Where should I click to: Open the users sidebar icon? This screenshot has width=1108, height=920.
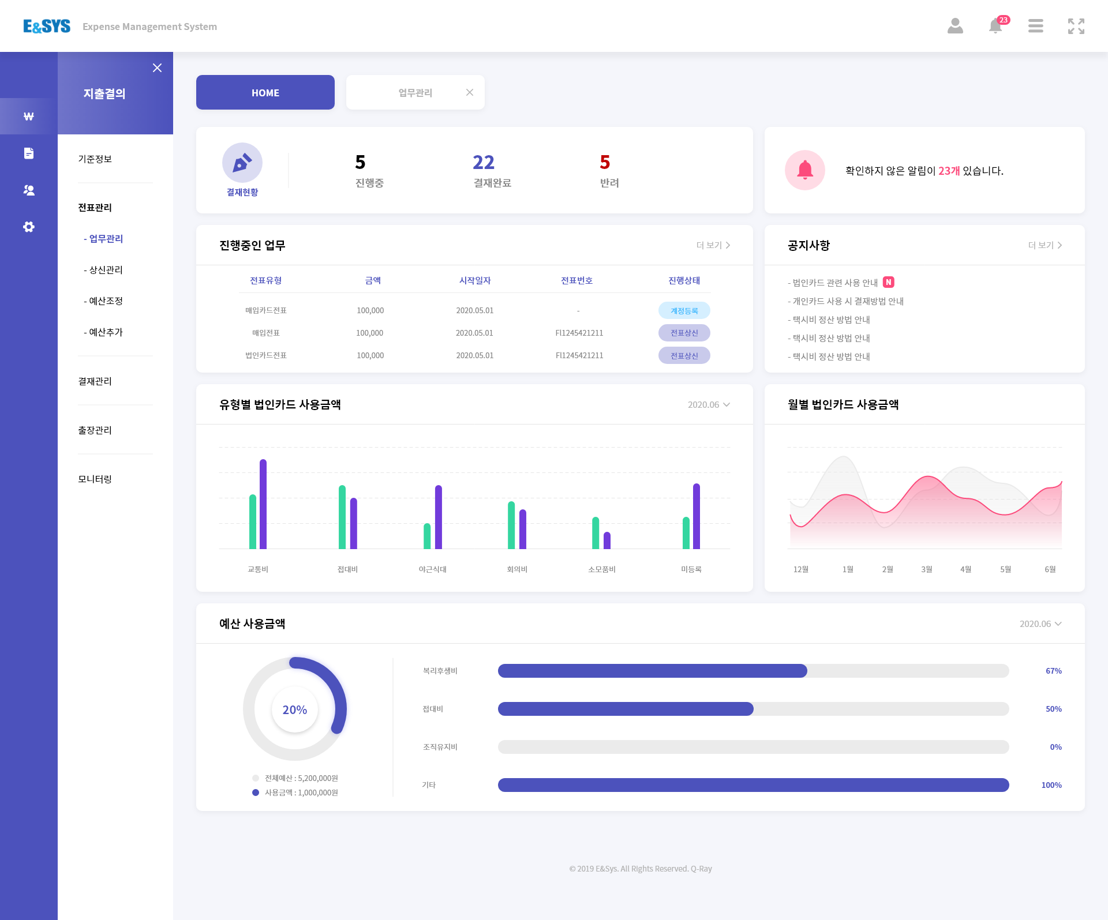pyautogui.click(x=29, y=190)
